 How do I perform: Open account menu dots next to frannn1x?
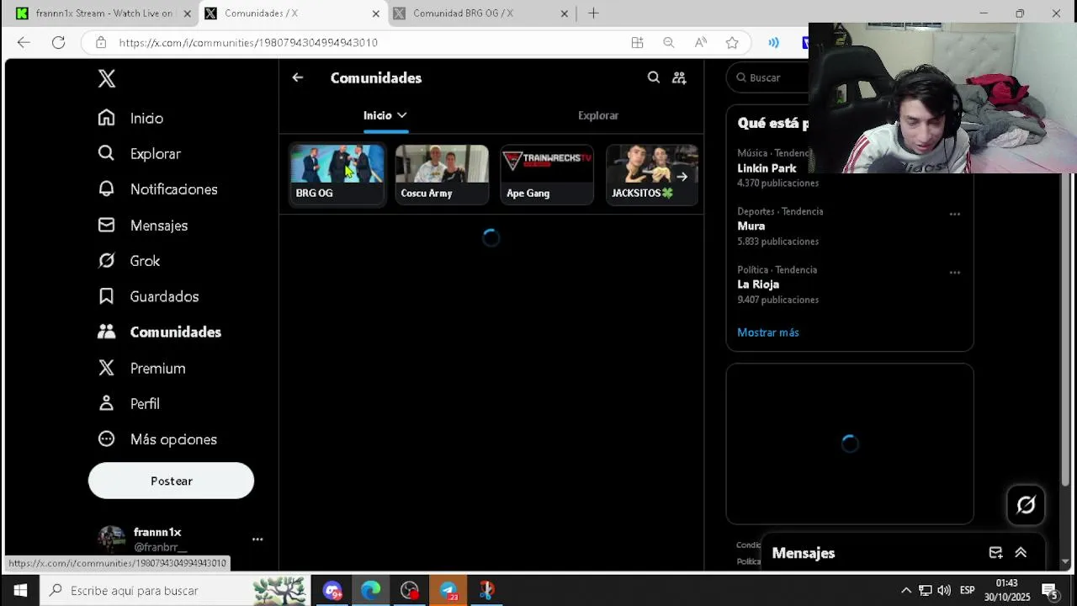tap(257, 539)
